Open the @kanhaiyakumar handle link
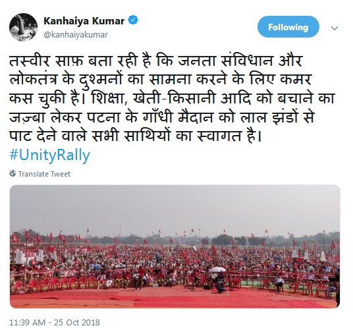The image size is (353, 332). point(76,35)
